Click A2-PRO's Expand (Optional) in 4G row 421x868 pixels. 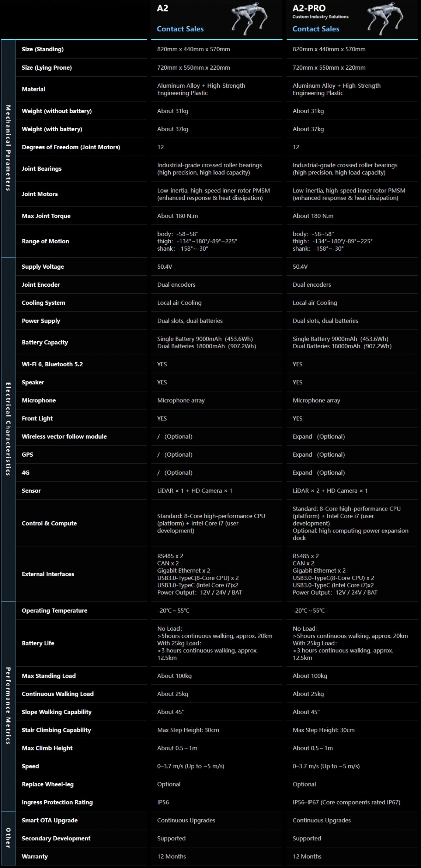coord(319,473)
